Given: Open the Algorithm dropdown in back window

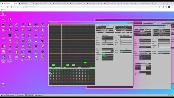Looking at the screenshot, I should (x=145, y=59).
